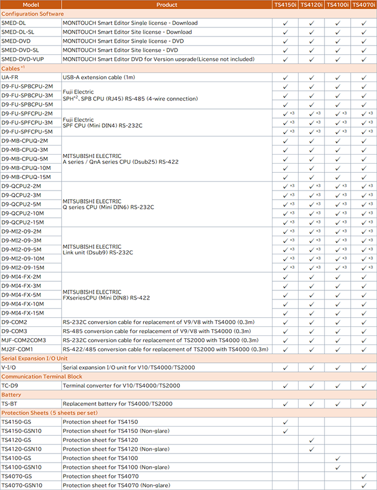
Task: Click the Product column header
Action: (167, 5)
